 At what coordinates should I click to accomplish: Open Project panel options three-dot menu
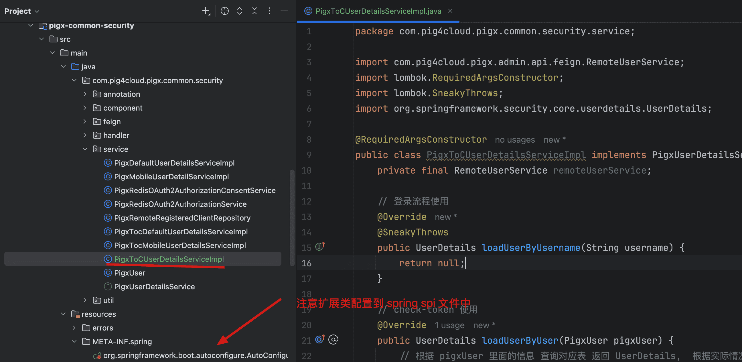269,11
